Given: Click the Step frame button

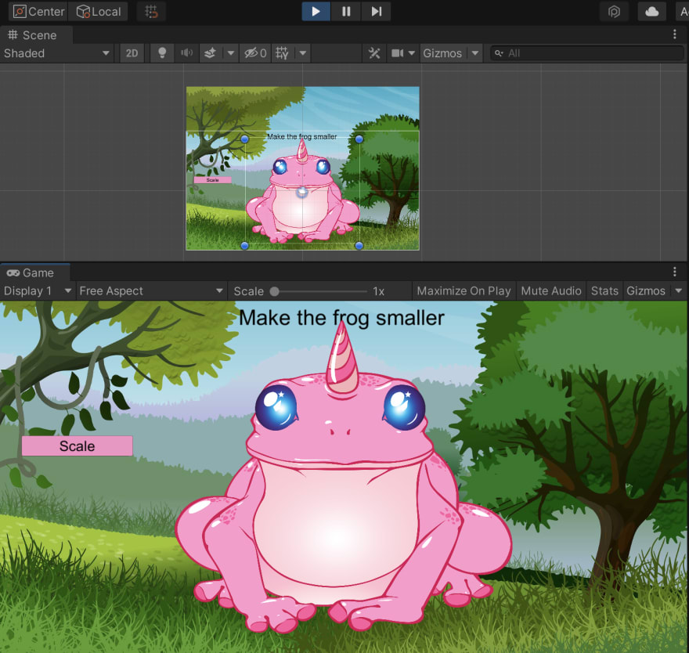Looking at the screenshot, I should [x=376, y=12].
